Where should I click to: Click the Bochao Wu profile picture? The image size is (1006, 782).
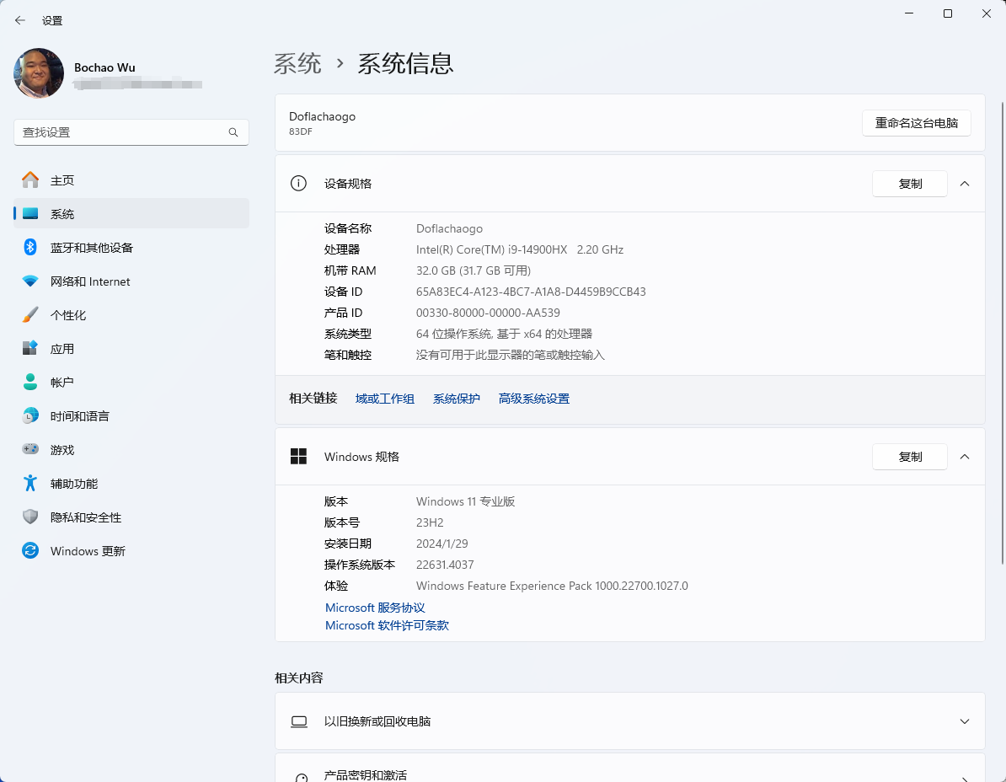coord(39,73)
